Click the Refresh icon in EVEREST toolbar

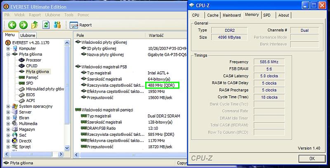tap(46, 25)
